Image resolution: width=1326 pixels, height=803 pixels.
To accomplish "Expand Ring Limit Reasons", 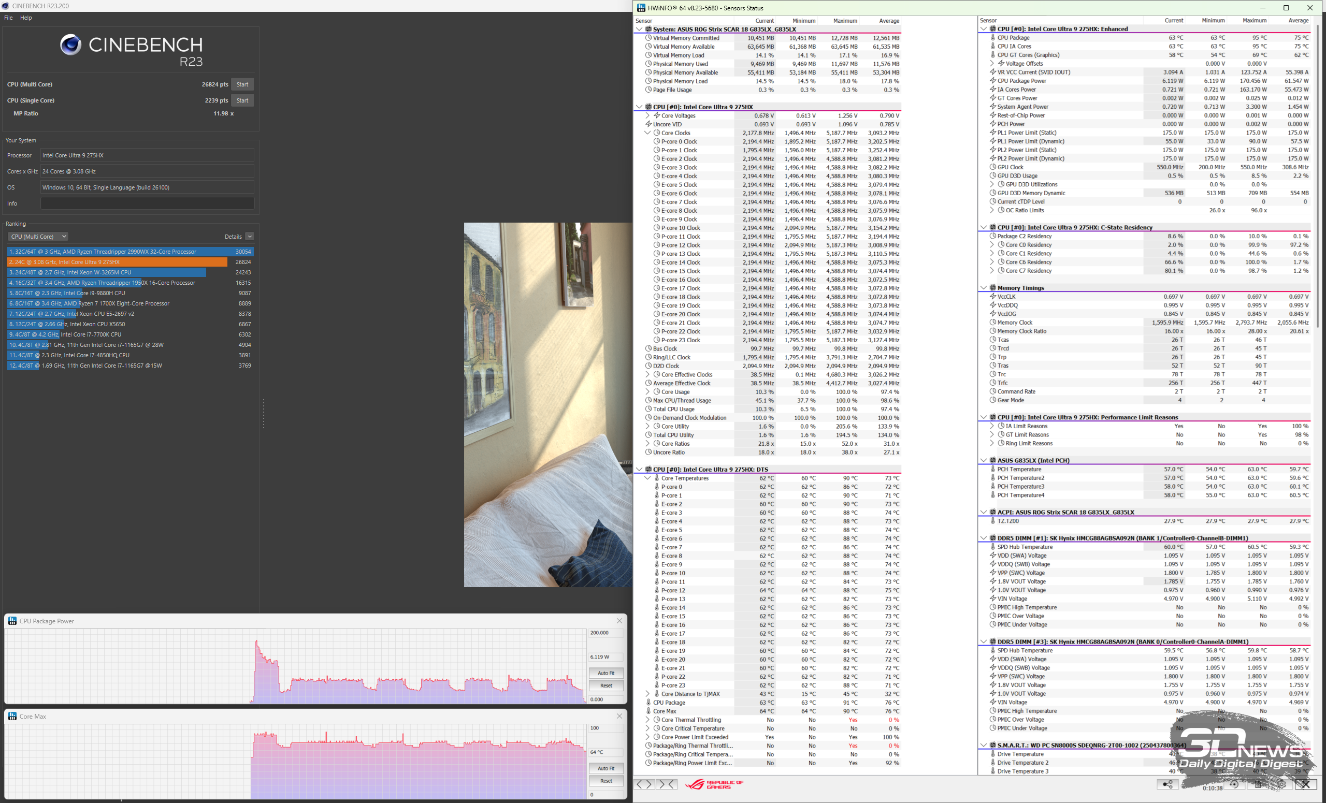I will tap(992, 443).
